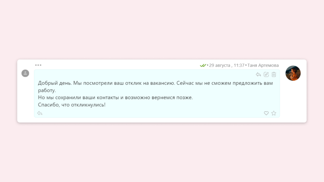This screenshot has width=324, height=182.
Task: Click the reply arrow beside the edit pencil
Action: 258,75
